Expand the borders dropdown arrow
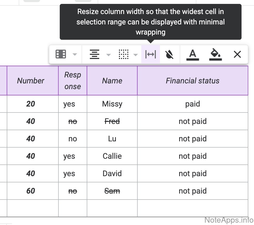 [135, 55]
